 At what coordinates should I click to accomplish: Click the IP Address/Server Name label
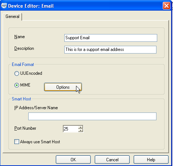click(36, 108)
